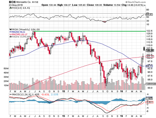Click the 10M volume axis label

coord(6,85)
